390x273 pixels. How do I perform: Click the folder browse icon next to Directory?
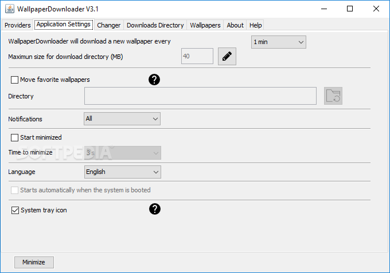point(333,96)
